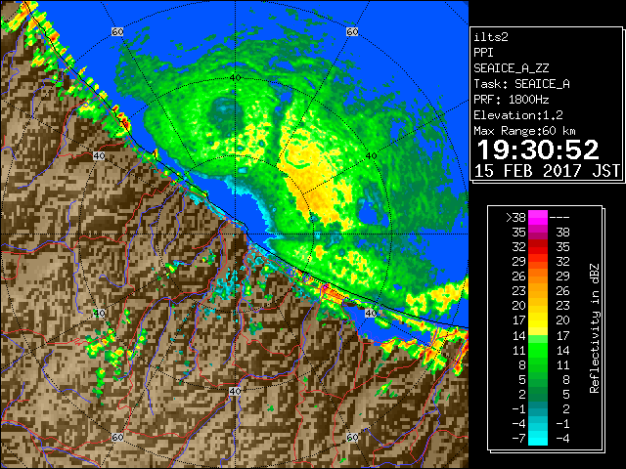Image resolution: width=626 pixels, height=469 pixels.
Task: Click the radar site name 'ilts2'
Action: pos(491,37)
